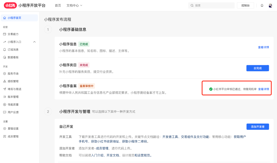This screenshot has width=277, height=163.
Task: Go to 首页 in top navigation
Action: 58,5
